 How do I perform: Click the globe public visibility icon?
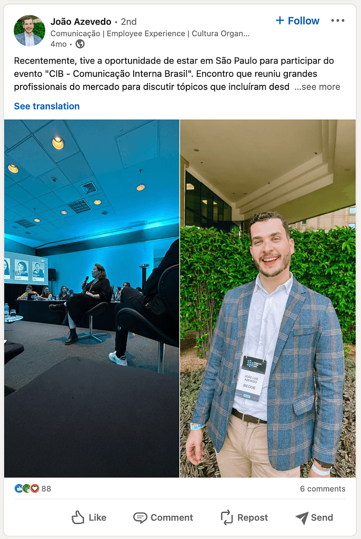80,44
